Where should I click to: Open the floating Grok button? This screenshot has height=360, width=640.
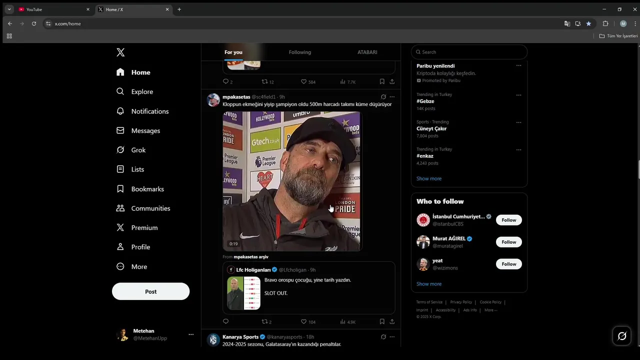point(622,336)
